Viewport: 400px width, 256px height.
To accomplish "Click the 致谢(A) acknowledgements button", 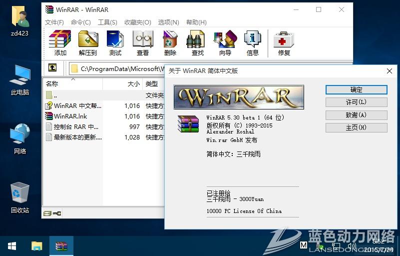I will pos(356,115).
